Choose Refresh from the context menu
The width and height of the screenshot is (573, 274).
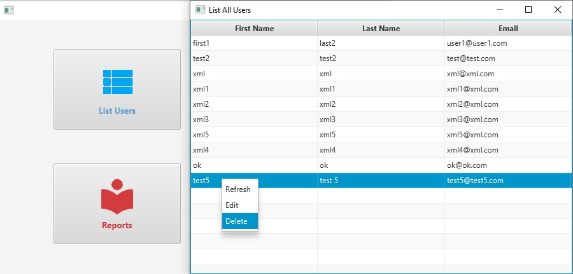coord(240,189)
